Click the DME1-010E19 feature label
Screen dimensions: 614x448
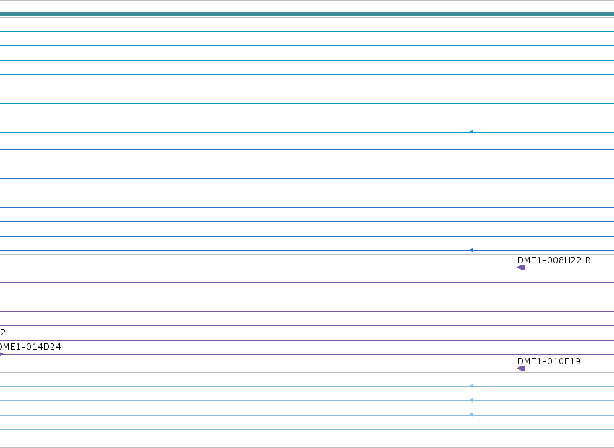coord(548,361)
